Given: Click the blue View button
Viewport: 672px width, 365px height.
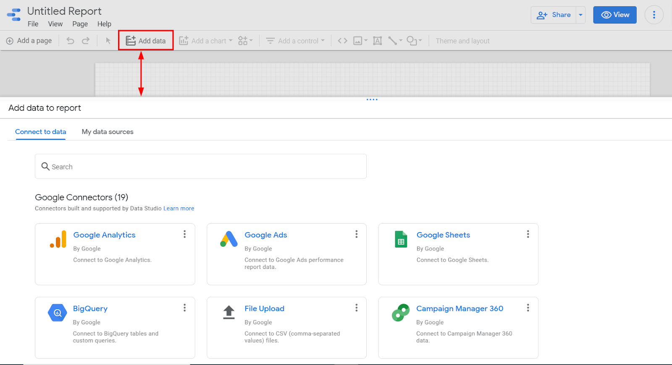Looking at the screenshot, I should 615,15.
